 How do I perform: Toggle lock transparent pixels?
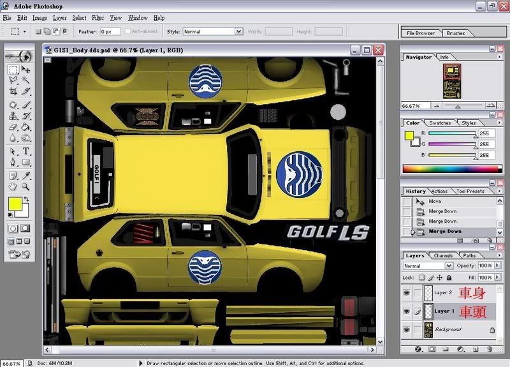click(x=421, y=278)
